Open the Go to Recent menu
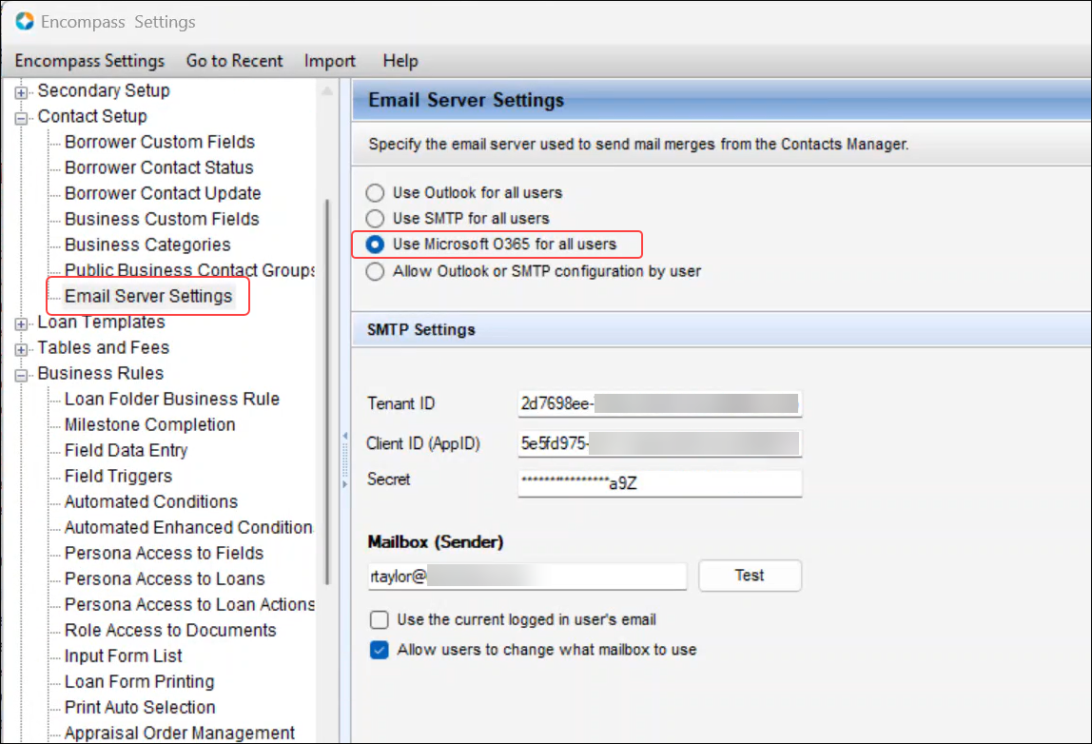The height and width of the screenshot is (744, 1092). tap(234, 61)
